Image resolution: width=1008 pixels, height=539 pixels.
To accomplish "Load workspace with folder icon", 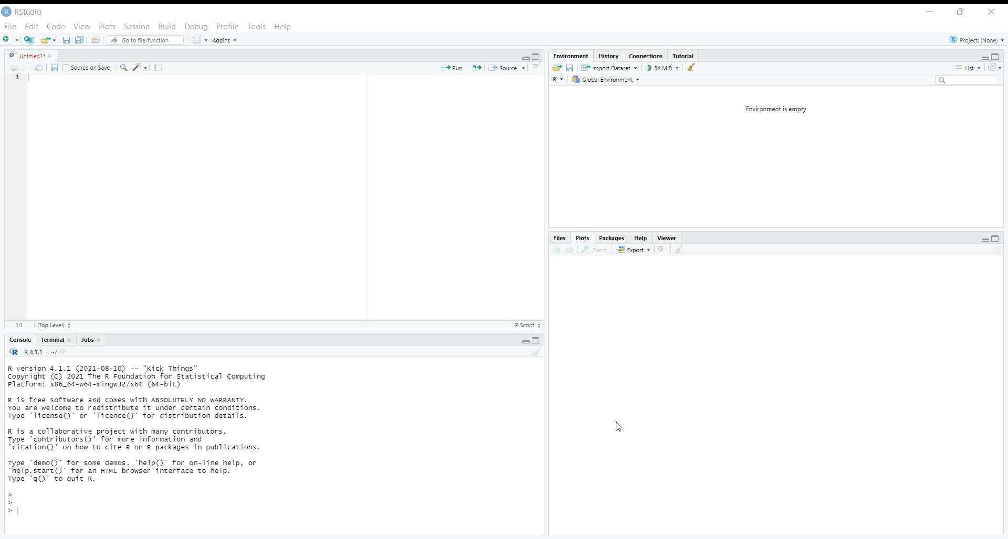I will pos(558,68).
